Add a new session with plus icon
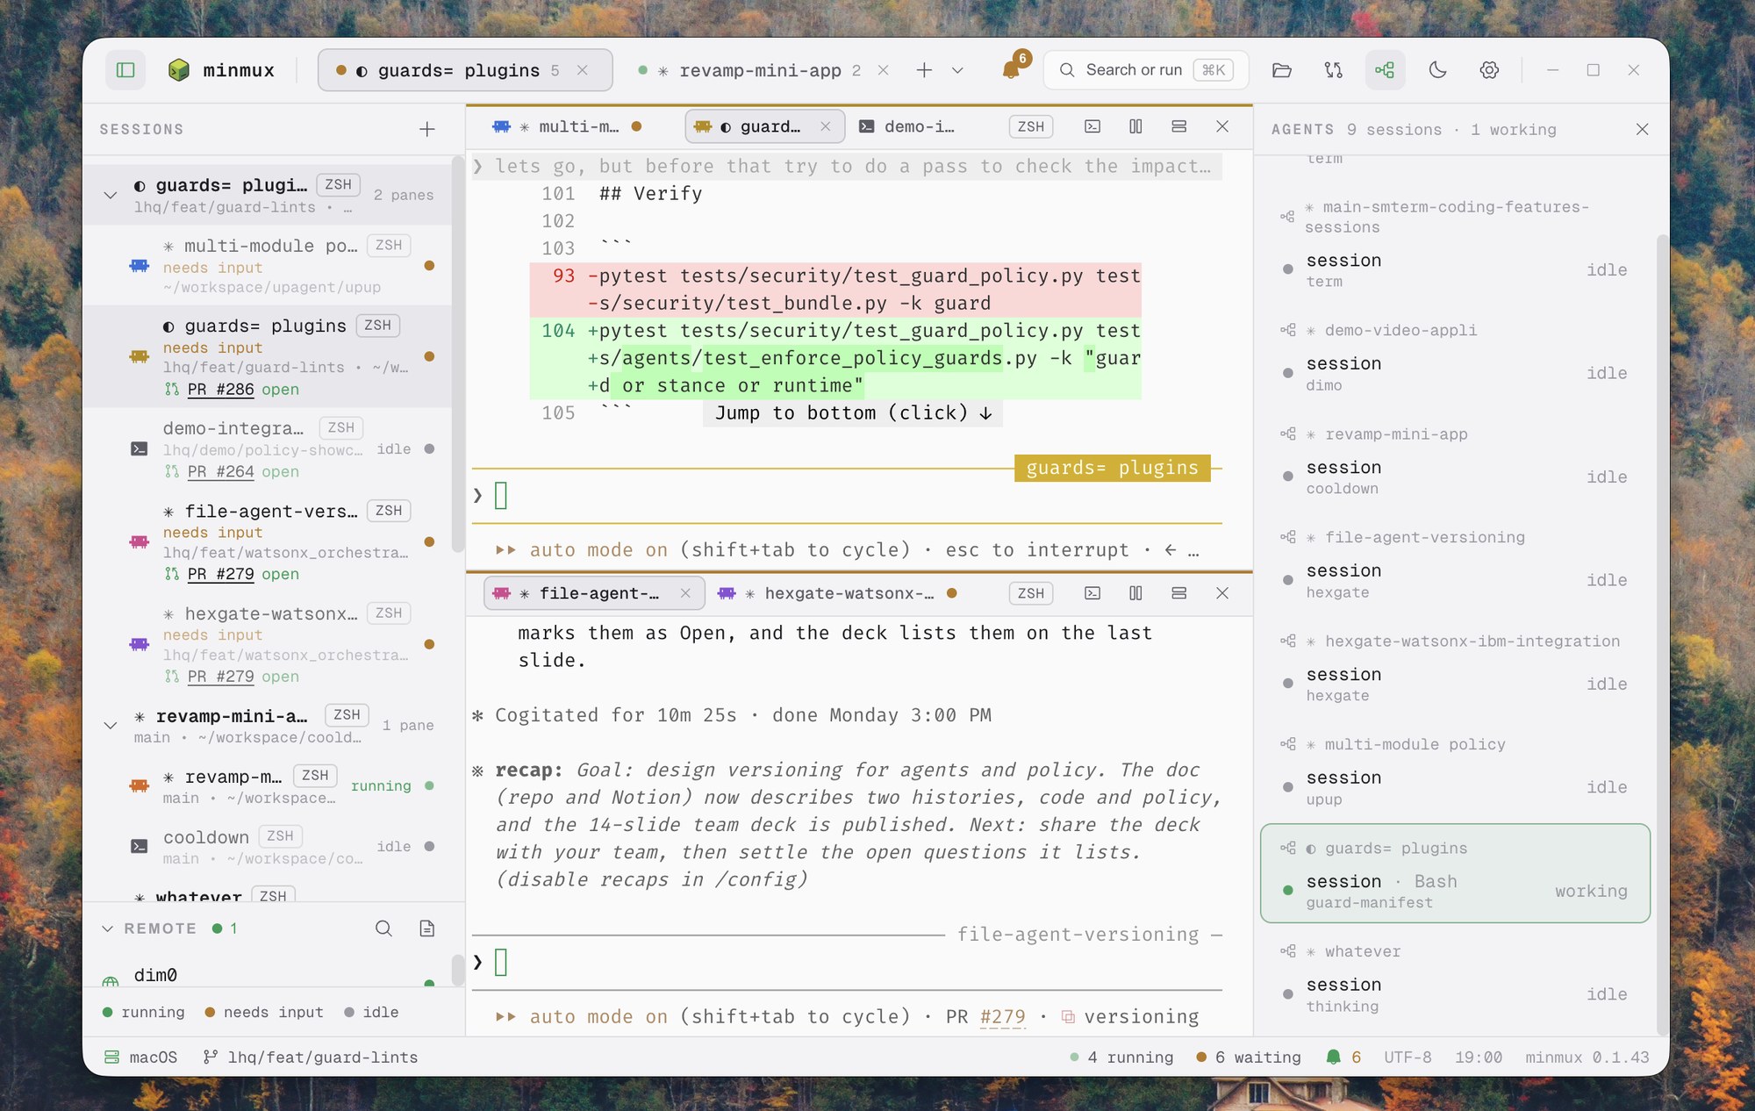The image size is (1755, 1111). pyautogui.click(x=427, y=130)
